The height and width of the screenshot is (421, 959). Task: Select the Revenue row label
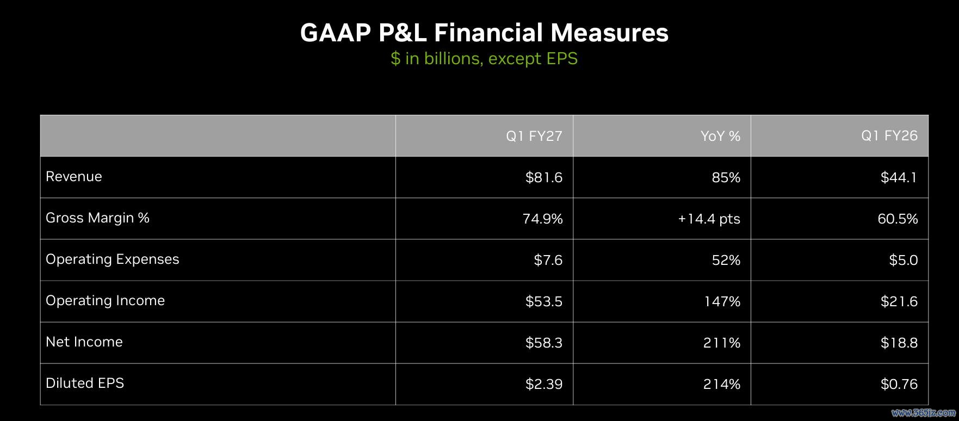coord(74,177)
